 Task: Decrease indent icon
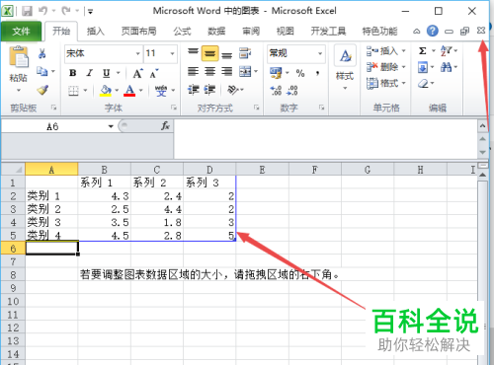194,90
